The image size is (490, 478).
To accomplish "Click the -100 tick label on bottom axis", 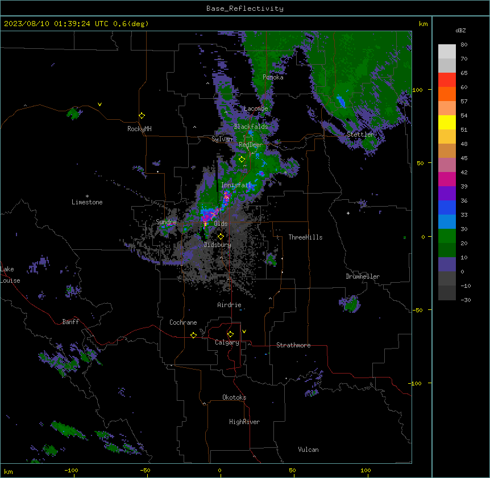I will pos(71,470).
